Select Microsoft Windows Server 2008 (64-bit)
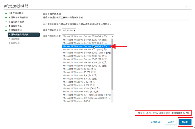The width and height of the screenshot is (195, 129). tap(87, 56)
